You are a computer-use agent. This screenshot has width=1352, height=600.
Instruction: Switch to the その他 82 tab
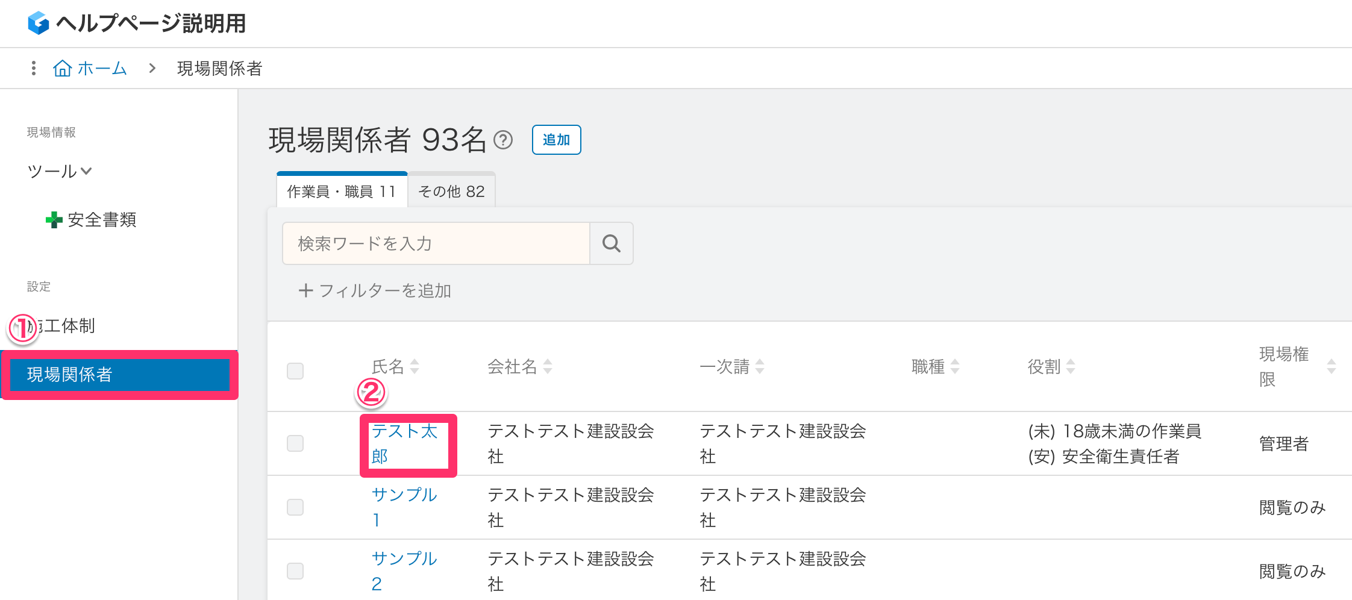pyautogui.click(x=452, y=191)
